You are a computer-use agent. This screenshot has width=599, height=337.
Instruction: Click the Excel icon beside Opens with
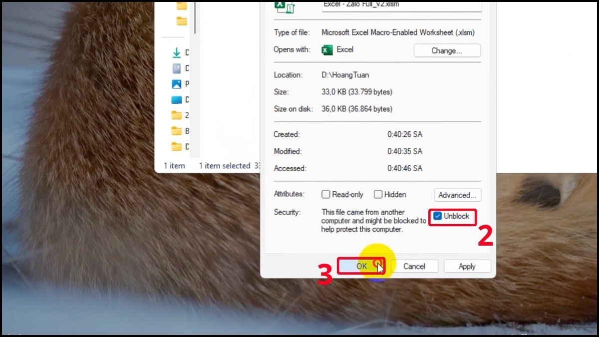327,50
